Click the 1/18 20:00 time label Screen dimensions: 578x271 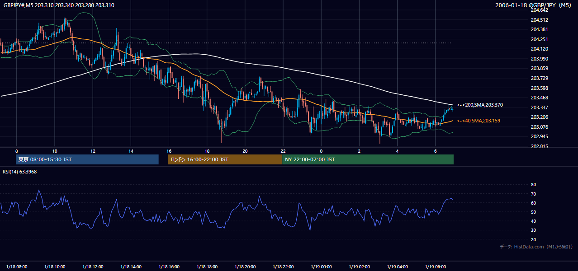pyautogui.click(x=245, y=266)
